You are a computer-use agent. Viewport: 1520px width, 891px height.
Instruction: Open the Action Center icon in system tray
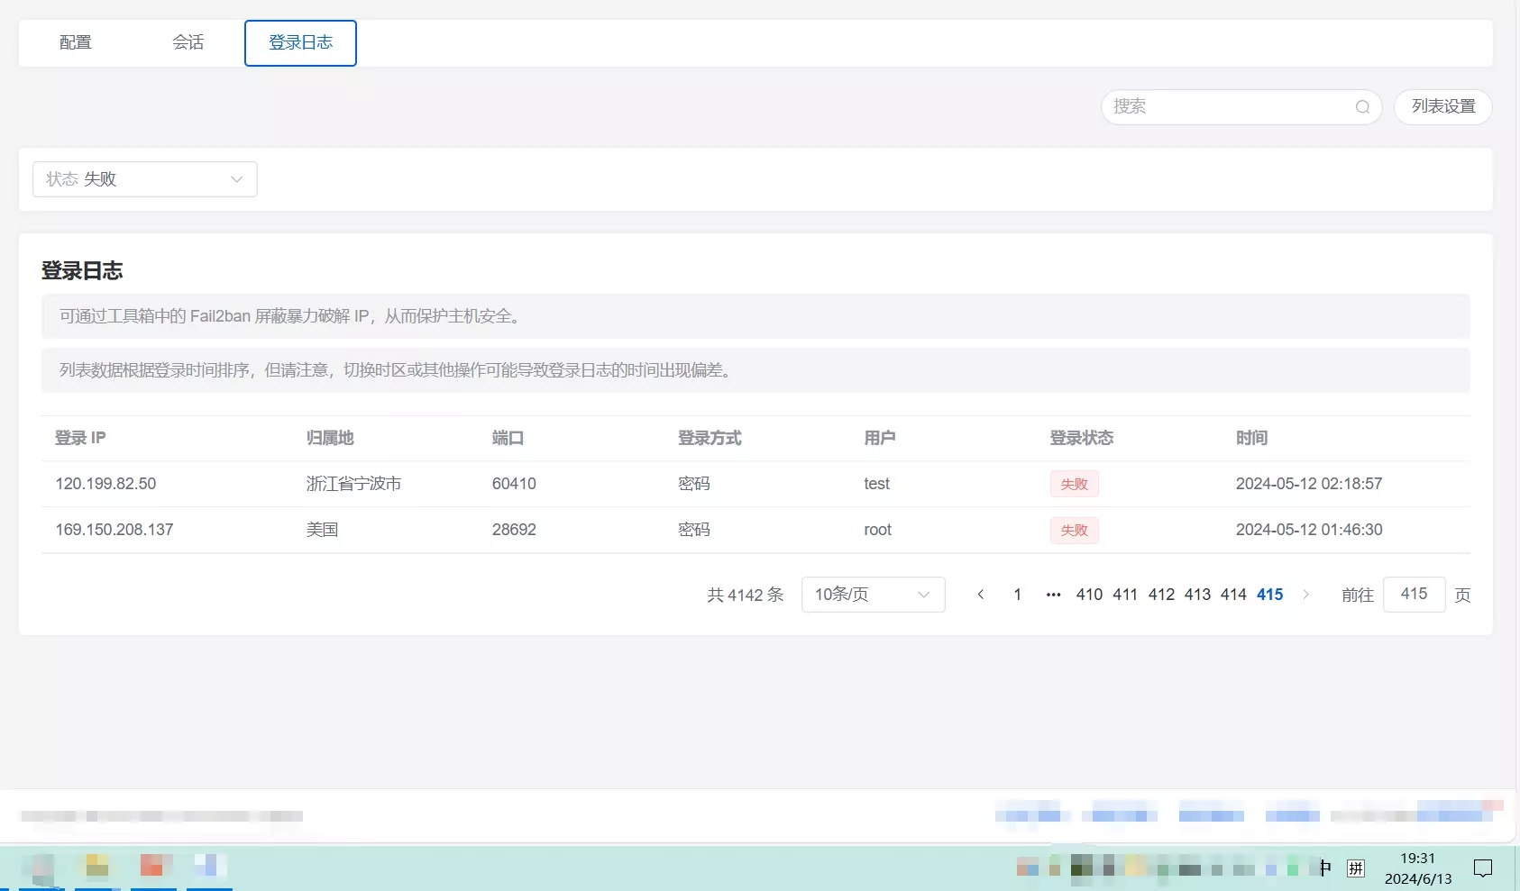click(x=1483, y=868)
